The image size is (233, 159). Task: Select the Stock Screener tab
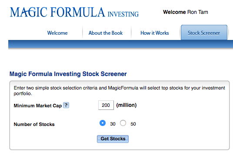pos(204,33)
